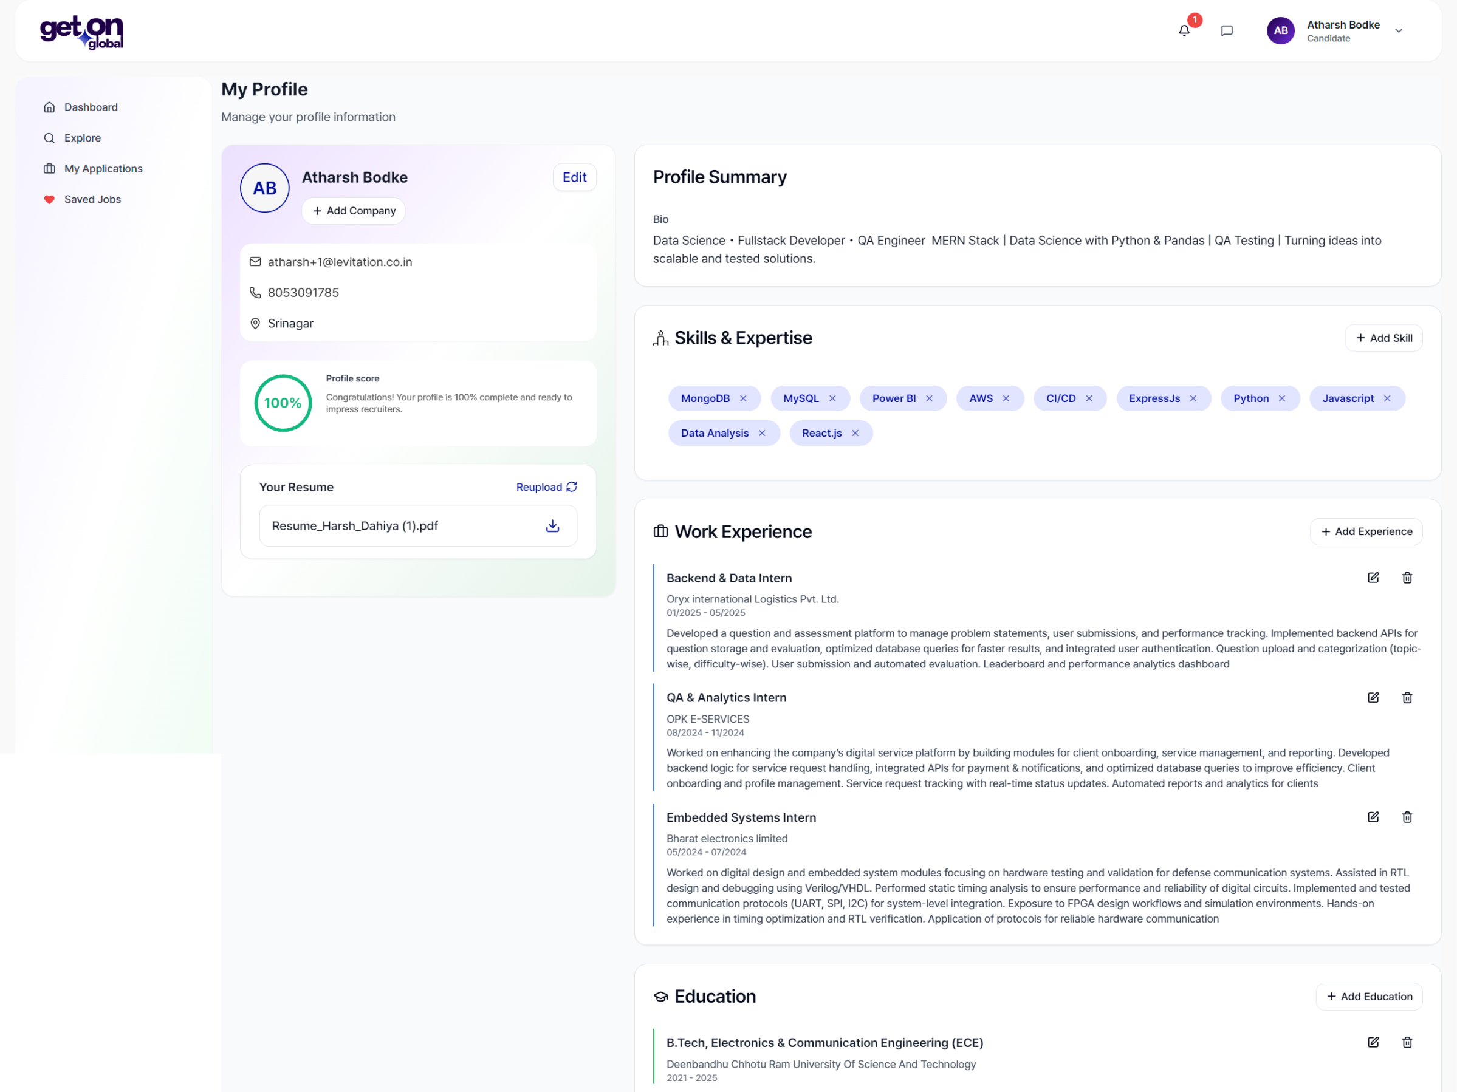Screen dimensions: 1457x1092
Task: Expand the Atharsh Bodke account dropdown
Action: (1399, 30)
